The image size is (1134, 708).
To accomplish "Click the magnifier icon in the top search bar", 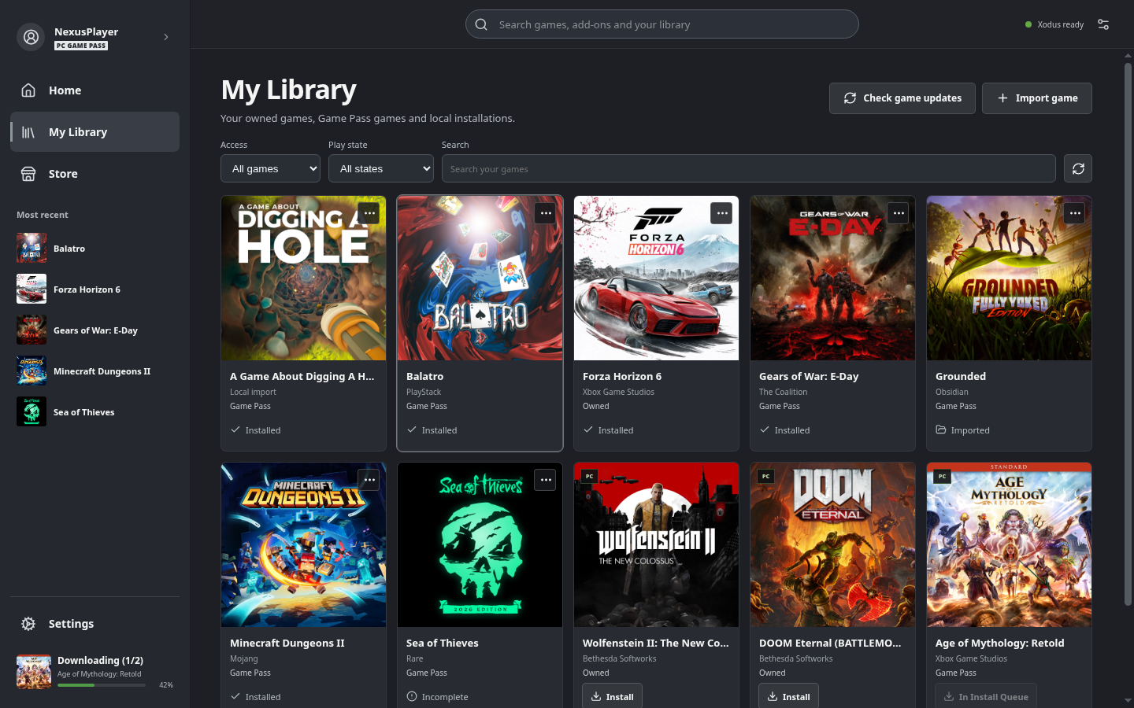I will 481,24.
